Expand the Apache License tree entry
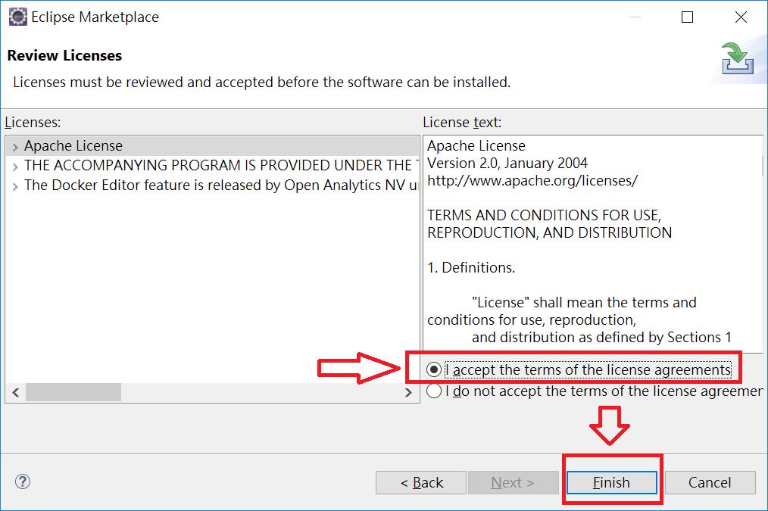 coord(15,147)
